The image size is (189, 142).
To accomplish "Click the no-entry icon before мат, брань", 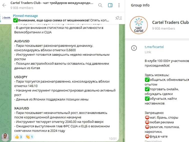I will [147, 117].
